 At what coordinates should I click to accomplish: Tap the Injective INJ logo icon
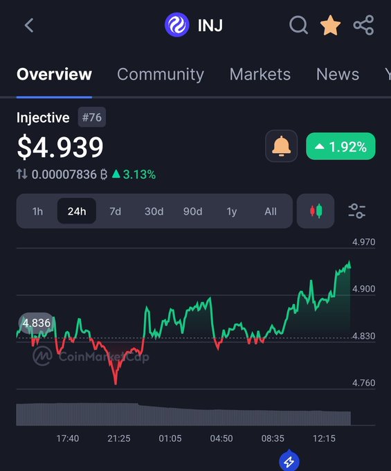(177, 25)
